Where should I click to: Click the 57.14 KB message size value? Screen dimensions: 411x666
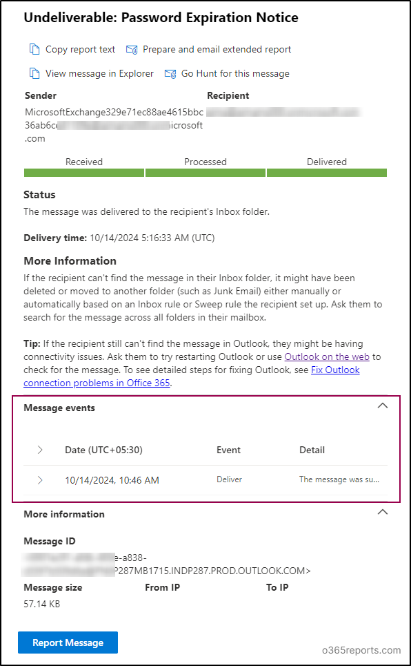click(x=41, y=603)
